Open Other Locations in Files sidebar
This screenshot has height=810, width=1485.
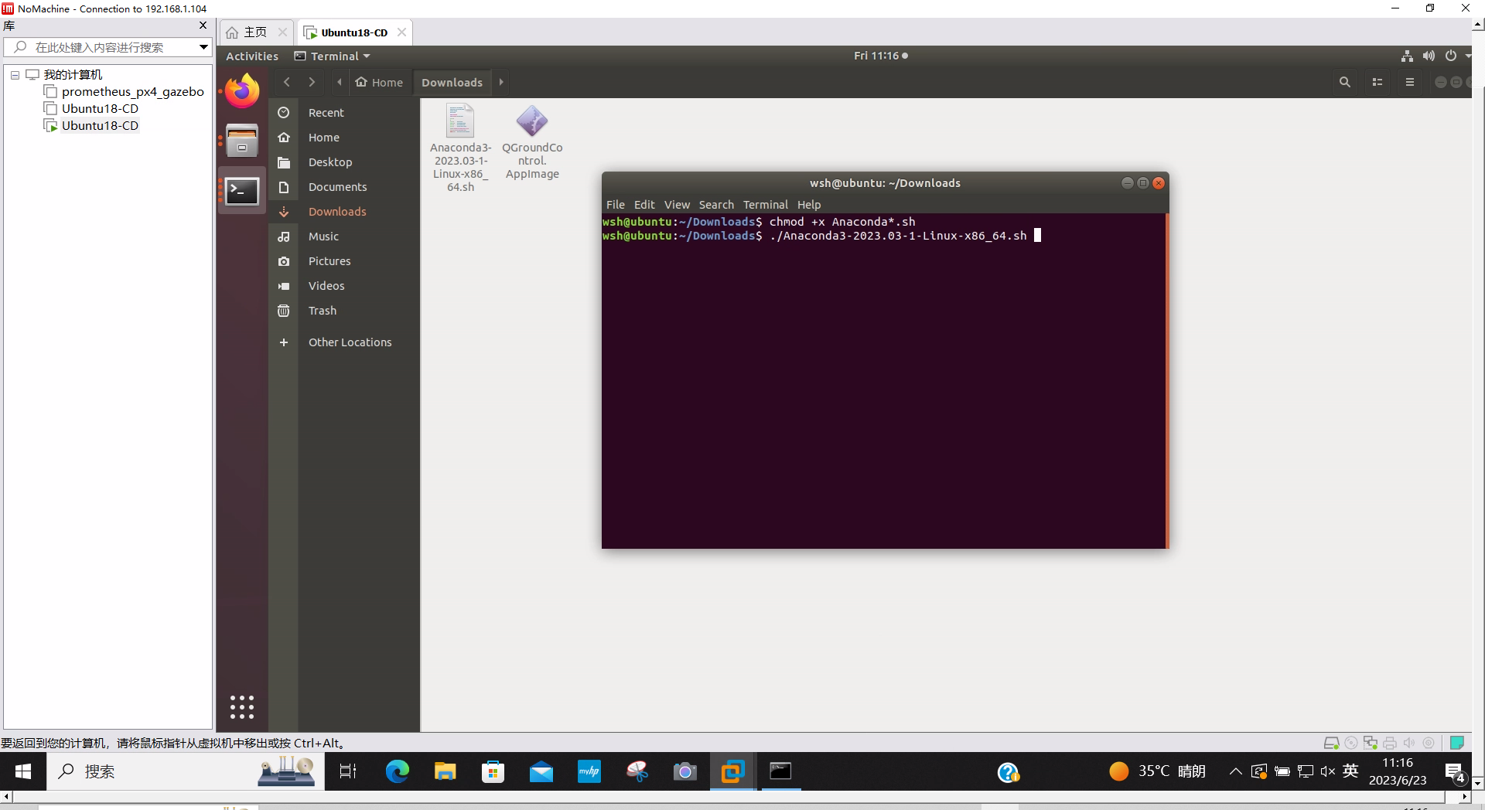point(345,342)
